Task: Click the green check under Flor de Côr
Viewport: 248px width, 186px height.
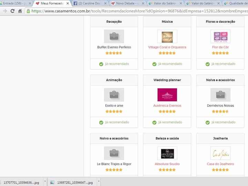Action: click(207, 64)
